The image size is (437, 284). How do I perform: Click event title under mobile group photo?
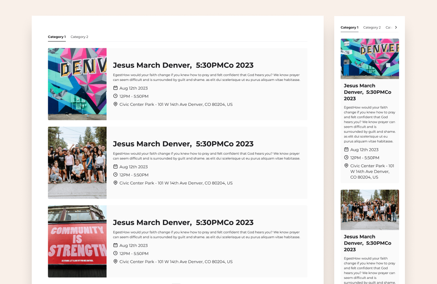pos(368,243)
